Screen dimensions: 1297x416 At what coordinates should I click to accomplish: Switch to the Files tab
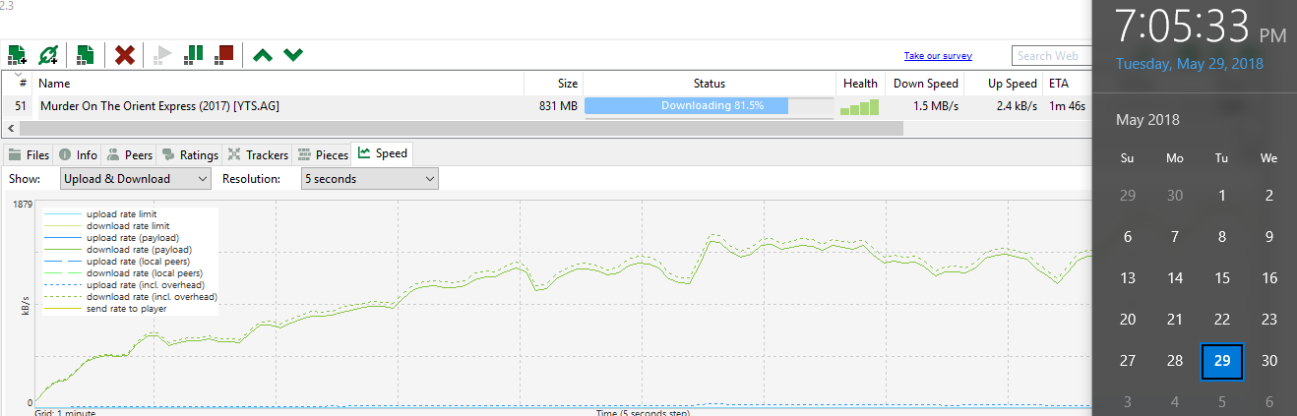coord(29,154)
